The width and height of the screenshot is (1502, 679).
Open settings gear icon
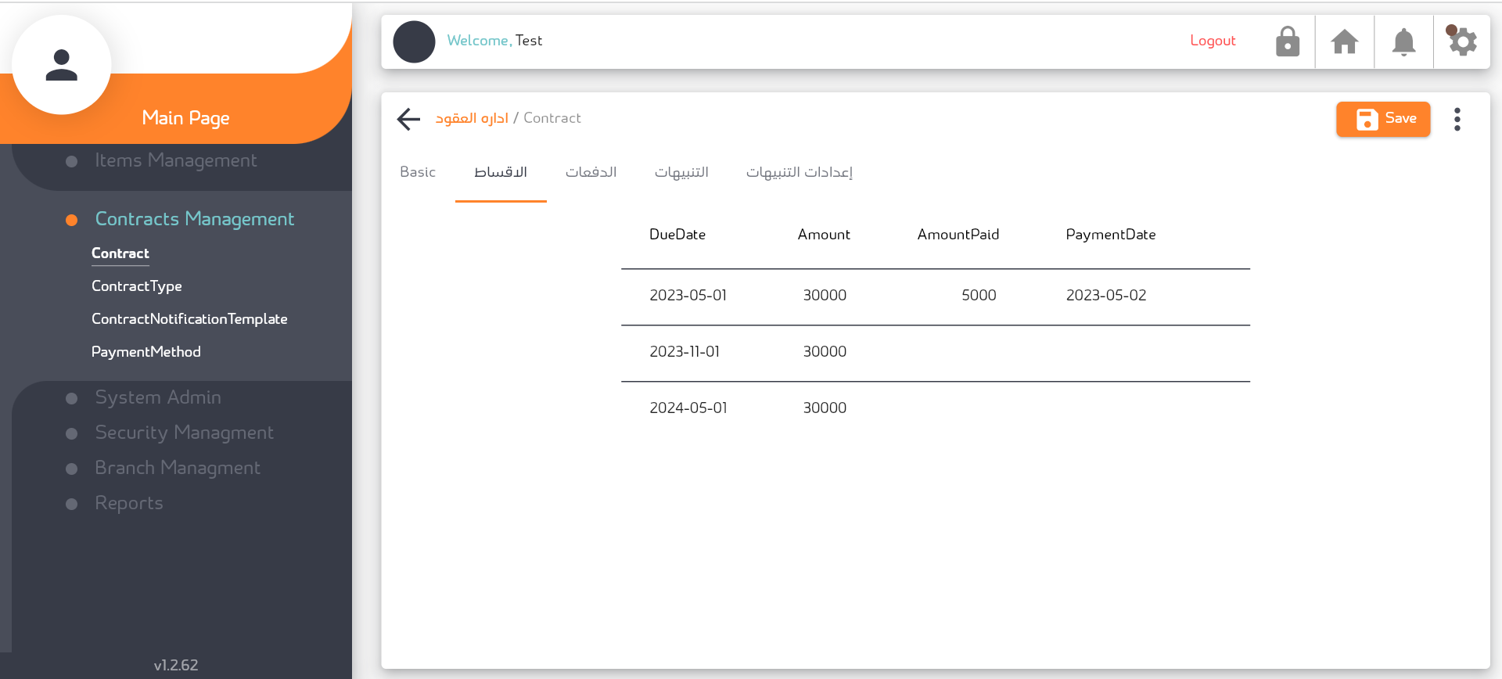coord(1462,41)
